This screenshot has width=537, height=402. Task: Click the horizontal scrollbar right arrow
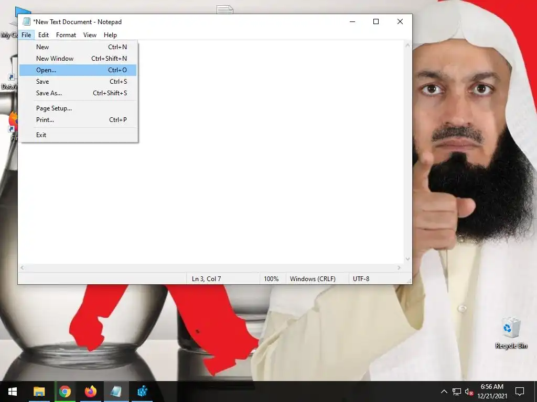coord(399,268)
